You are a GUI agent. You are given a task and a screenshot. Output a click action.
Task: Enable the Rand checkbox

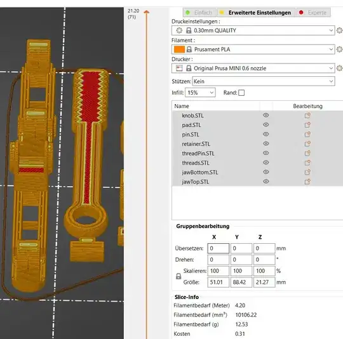(x=241, y=93)
